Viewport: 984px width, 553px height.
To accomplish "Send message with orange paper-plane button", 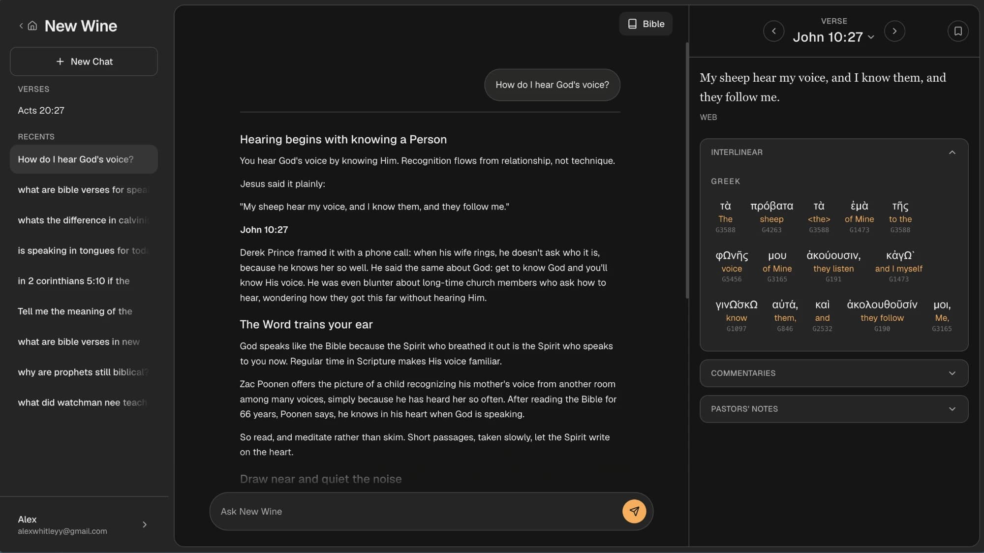I will coord(634,511).
